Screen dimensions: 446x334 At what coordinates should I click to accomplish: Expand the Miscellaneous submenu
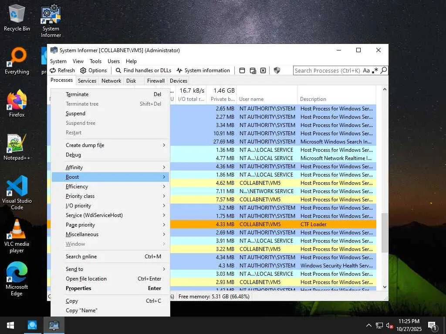pyautogui.click(x=110, y=234)
